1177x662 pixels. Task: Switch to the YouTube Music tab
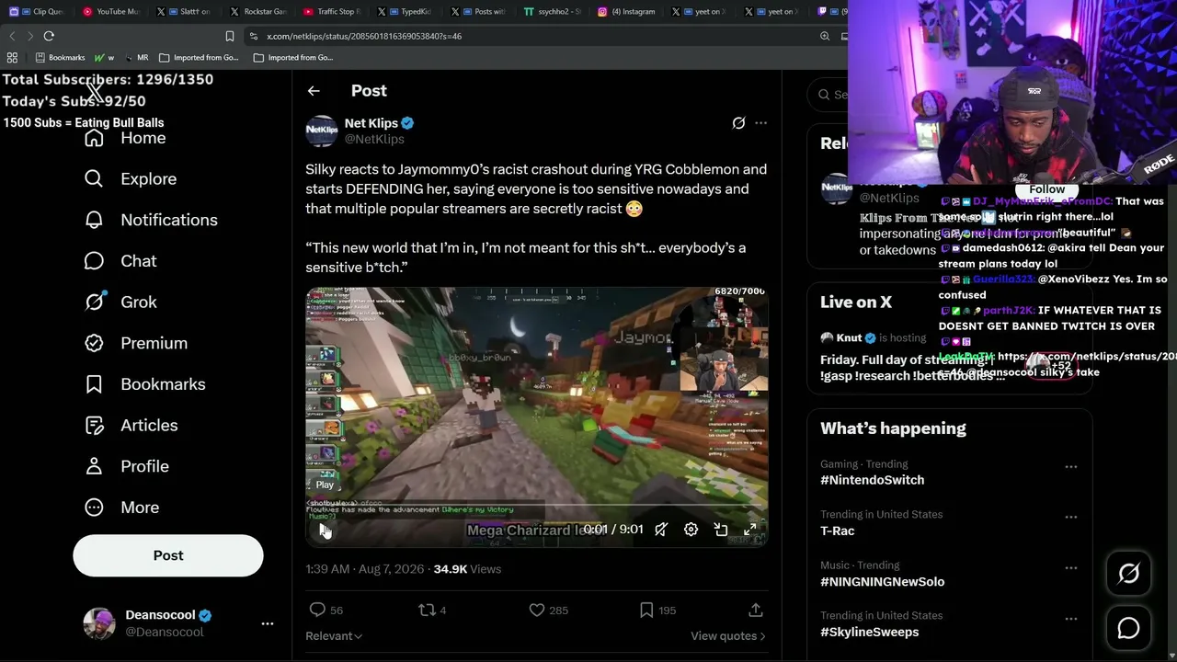tap(110, 12)
